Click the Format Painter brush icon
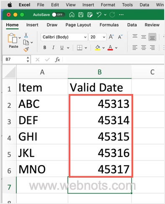Image resolution: width=165 pixels, height=204 pixels. point(26,49)
